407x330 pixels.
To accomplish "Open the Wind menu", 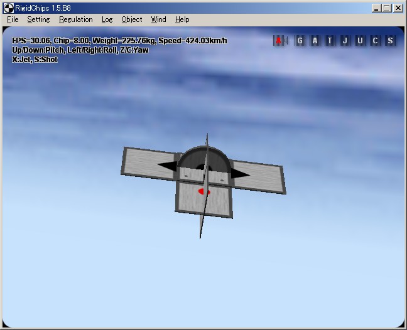I will (158, 19).
